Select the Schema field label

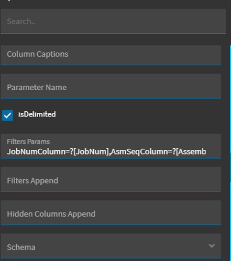21,247
